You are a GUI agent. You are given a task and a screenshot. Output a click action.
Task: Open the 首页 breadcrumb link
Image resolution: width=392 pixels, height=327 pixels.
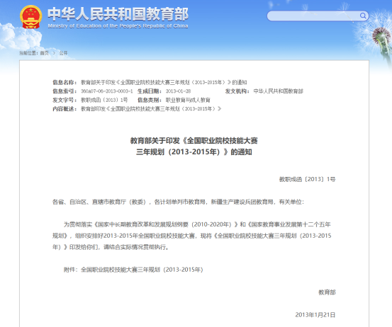[x=44, y=53]
